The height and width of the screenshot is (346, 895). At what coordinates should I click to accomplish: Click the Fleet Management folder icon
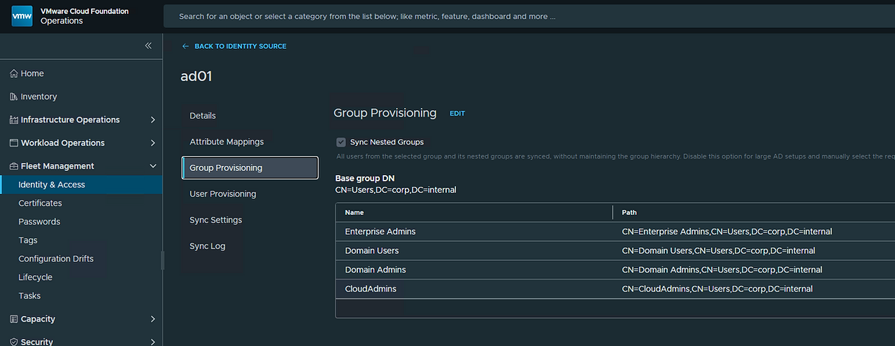point(14,166)
